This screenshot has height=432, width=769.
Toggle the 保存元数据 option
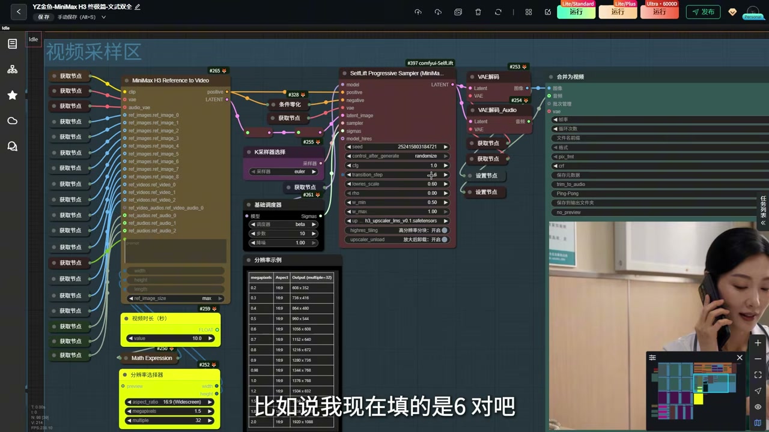658,175
